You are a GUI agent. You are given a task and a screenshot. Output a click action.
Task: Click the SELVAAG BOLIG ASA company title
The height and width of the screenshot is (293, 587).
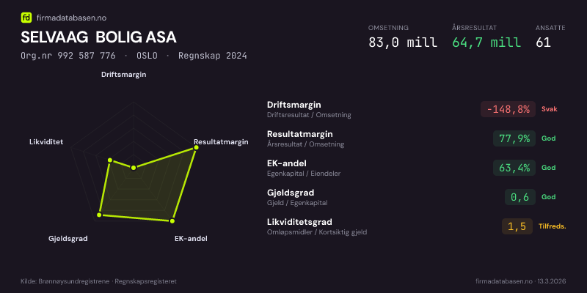coord(98,37)
